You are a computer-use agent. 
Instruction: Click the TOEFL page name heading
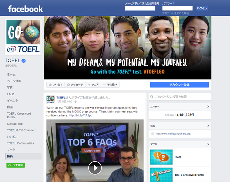click(13, 61)
